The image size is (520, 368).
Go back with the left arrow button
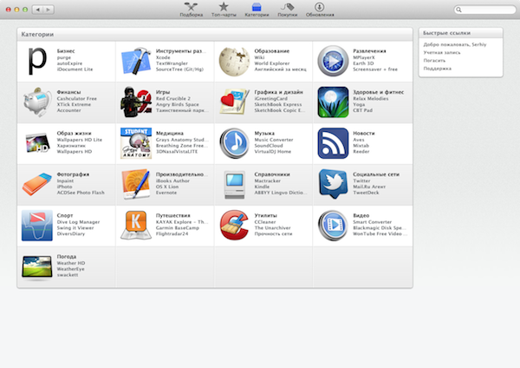(38, 10)
